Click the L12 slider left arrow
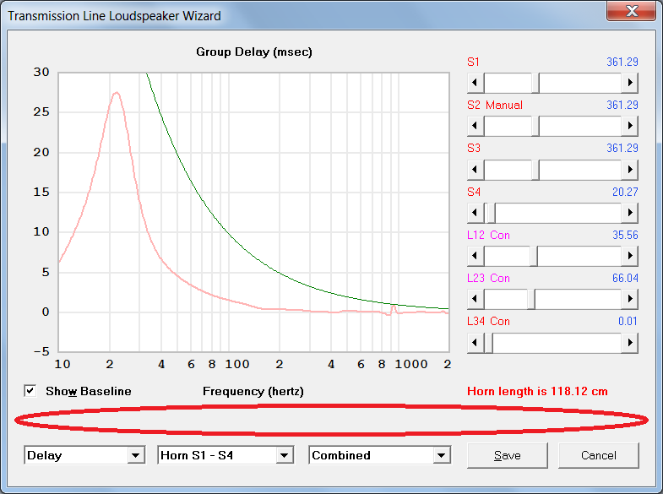The height and width of the screenshot is (494, 663). (x=476, y=256)
